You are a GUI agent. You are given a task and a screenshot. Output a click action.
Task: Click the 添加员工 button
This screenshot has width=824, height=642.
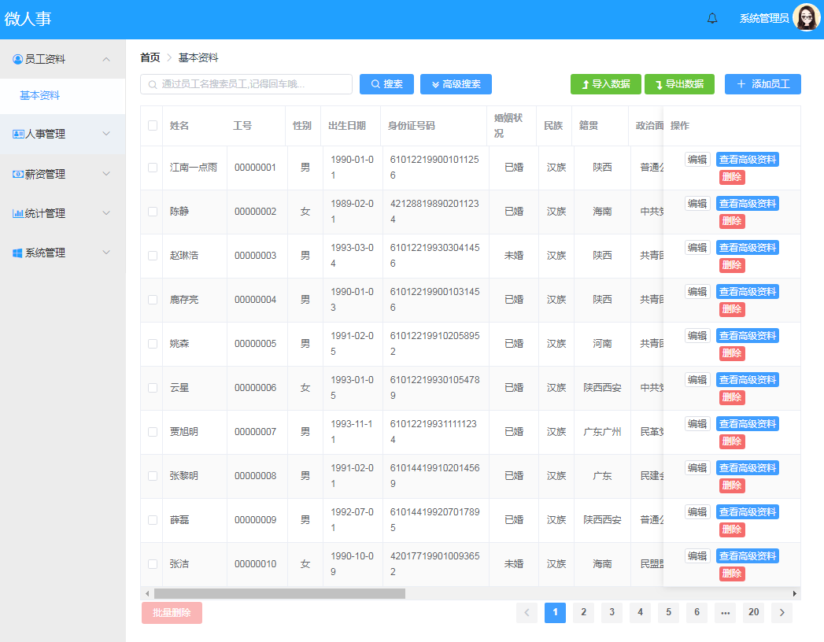[762, 83]
